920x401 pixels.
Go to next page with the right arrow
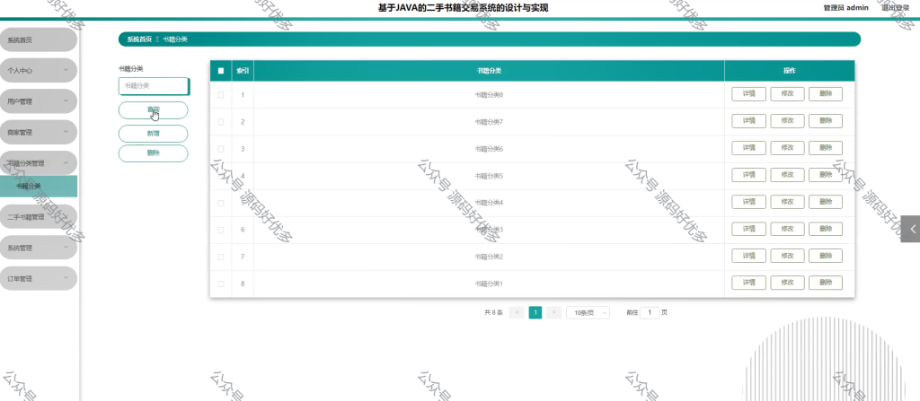(553, 312)
